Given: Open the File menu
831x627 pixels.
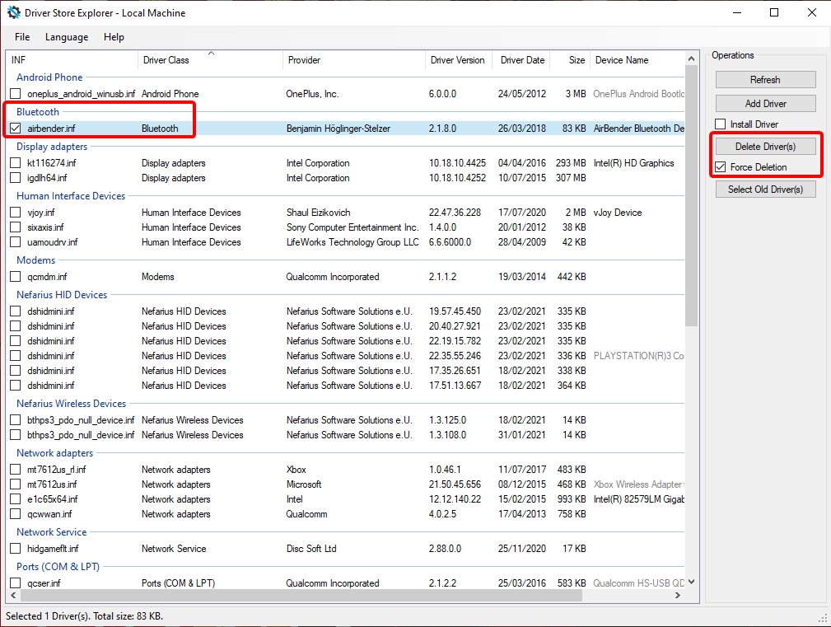Looking at the screenshot, I should point(22,37).
